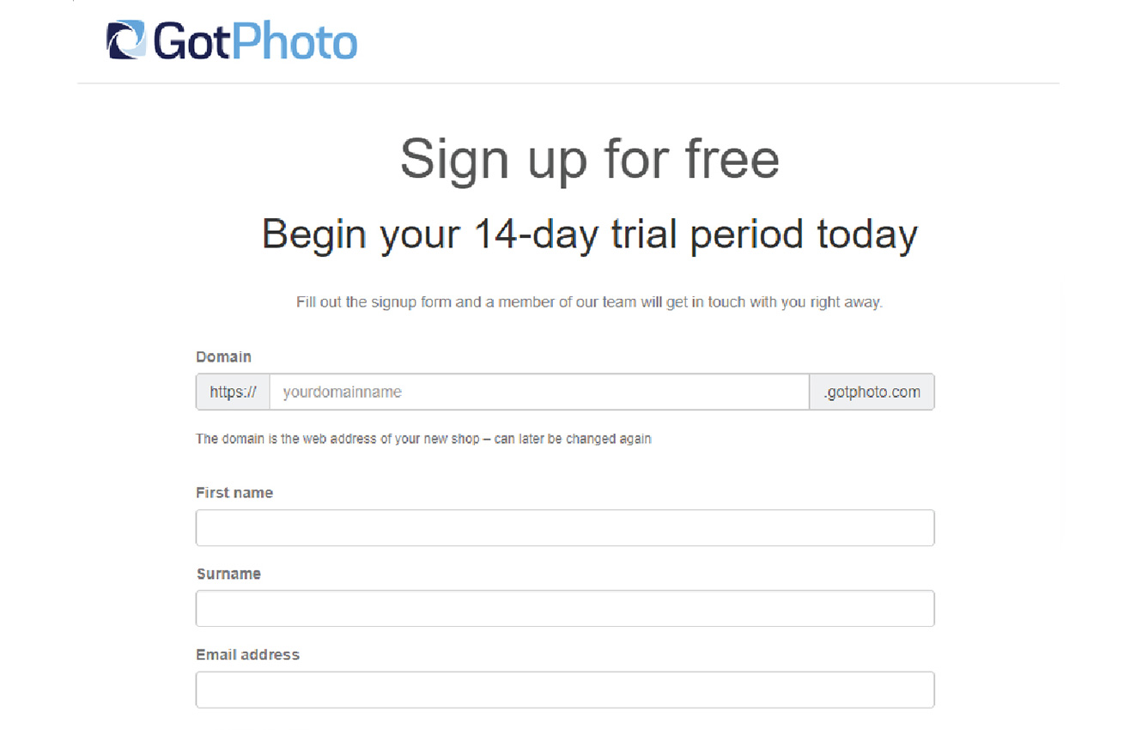Click the 14-day trial period subheading

[x=590, y=234]
